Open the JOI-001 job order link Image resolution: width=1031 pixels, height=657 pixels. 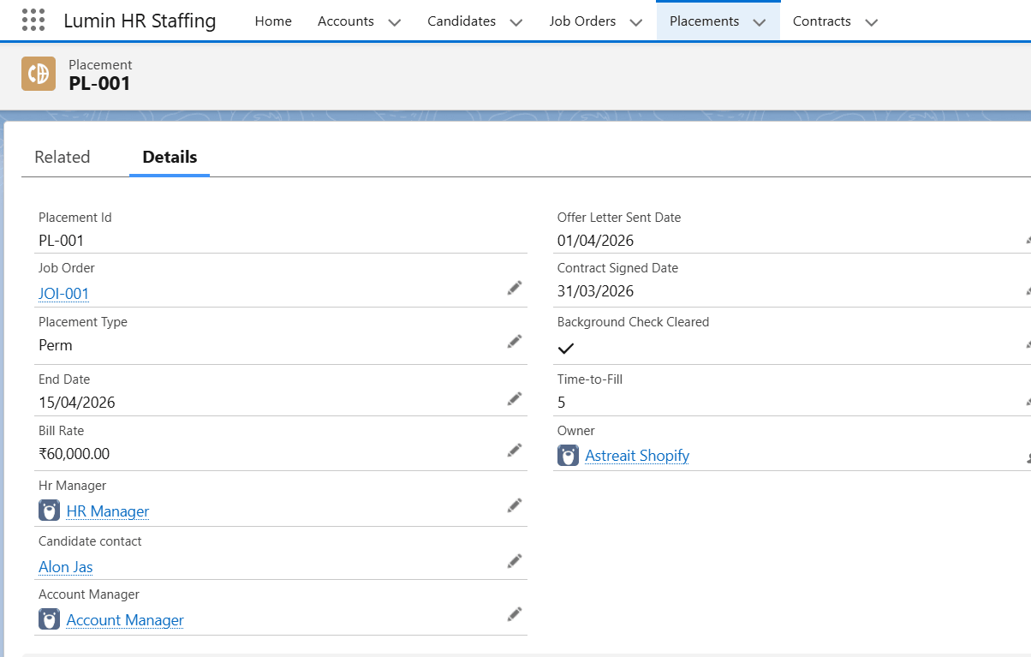point(63,294)
